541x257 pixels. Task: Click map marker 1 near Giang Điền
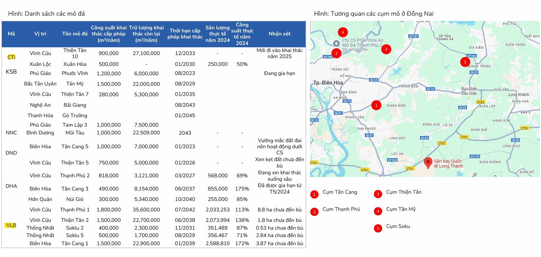point(376,105)
